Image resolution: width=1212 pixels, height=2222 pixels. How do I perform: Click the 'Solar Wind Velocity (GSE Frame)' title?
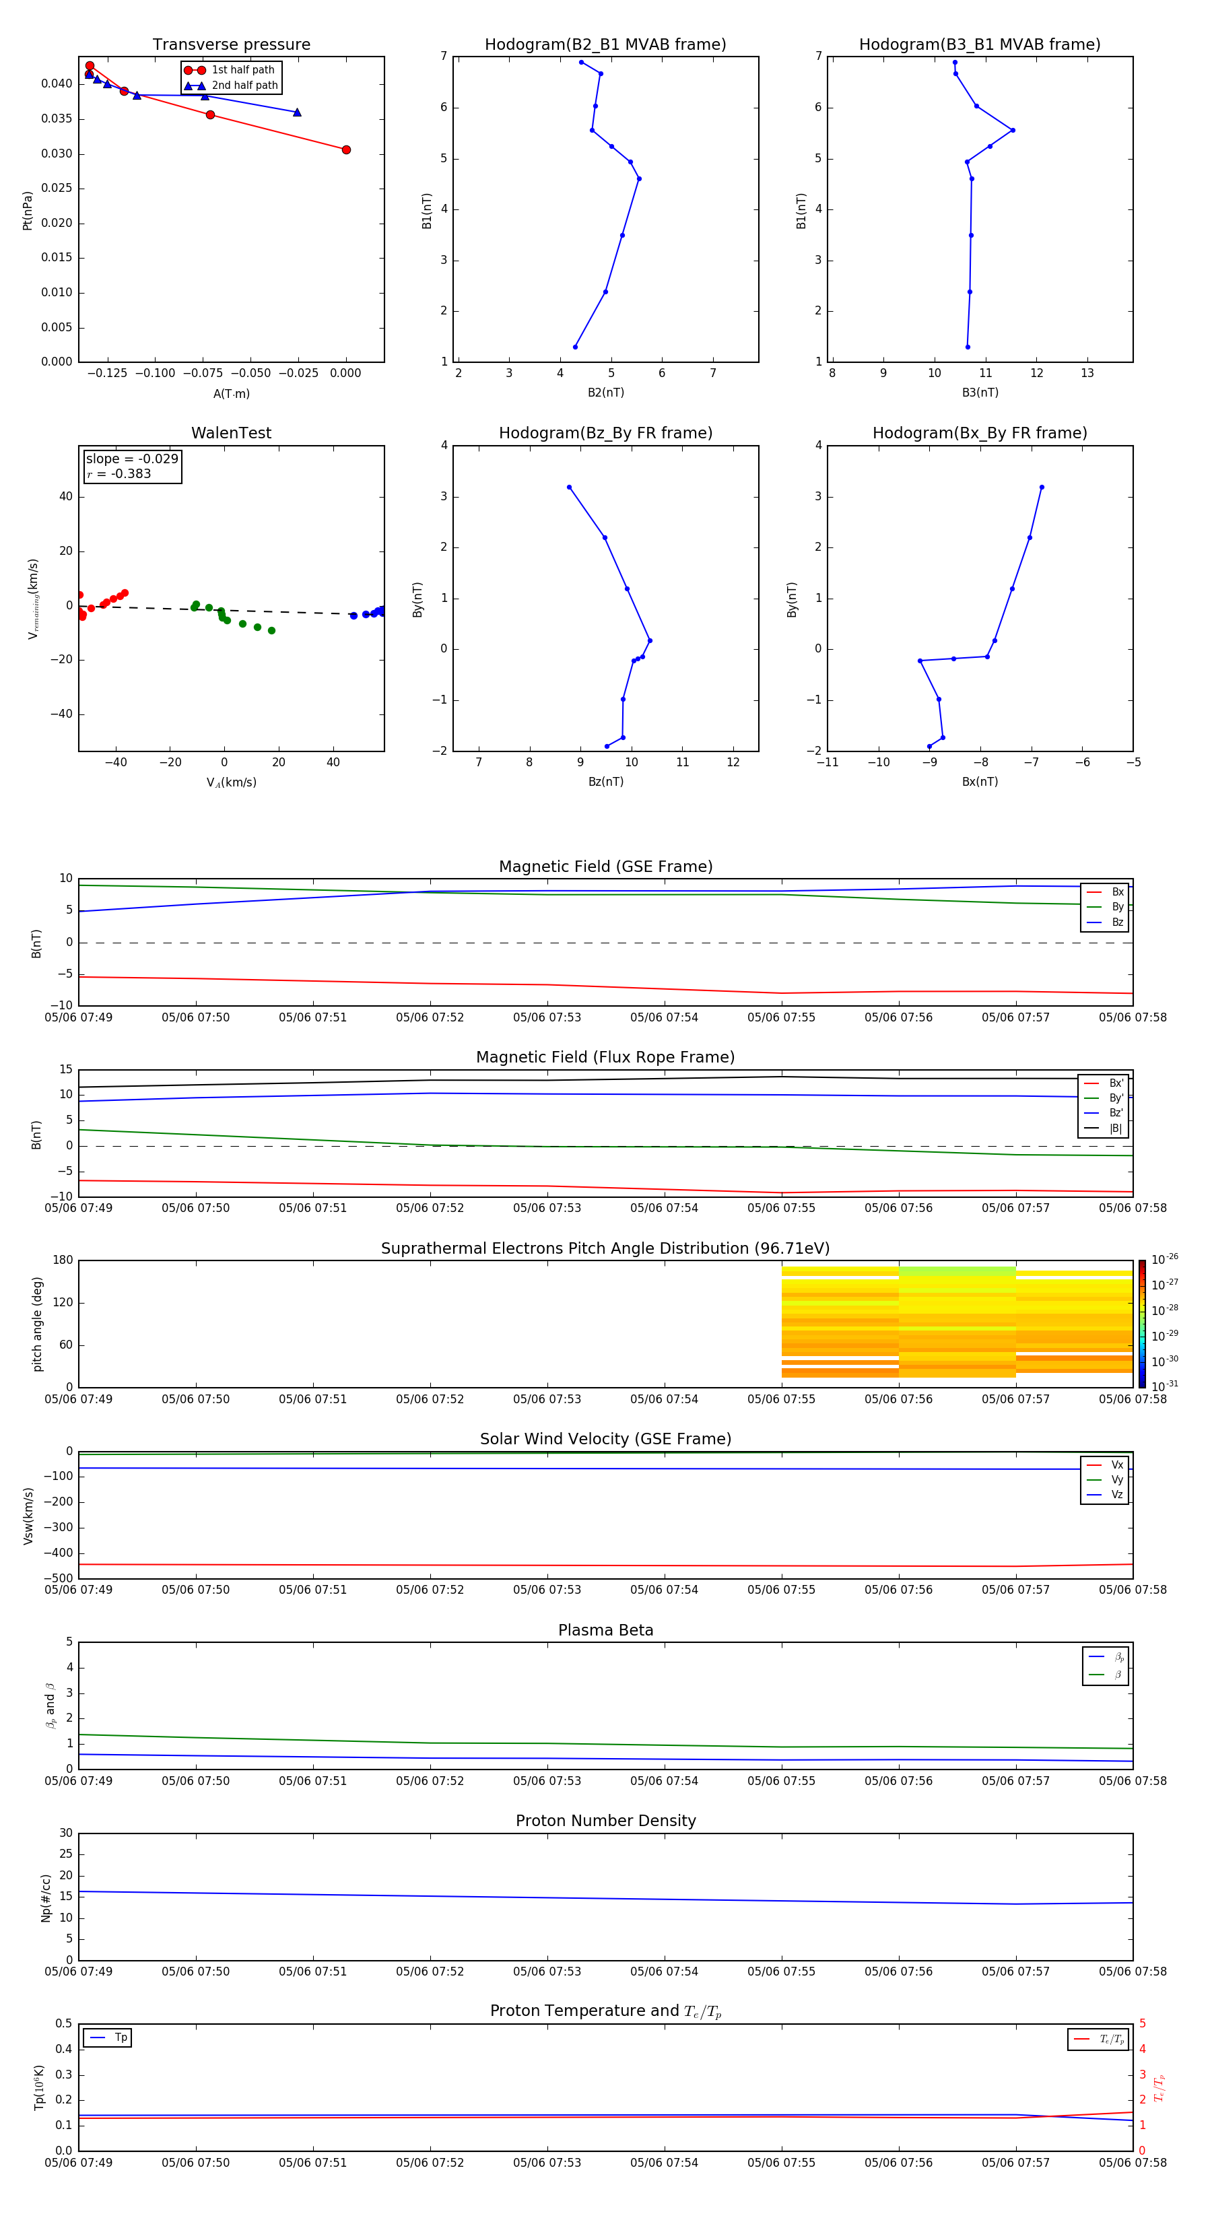(x=605, y=1439)
